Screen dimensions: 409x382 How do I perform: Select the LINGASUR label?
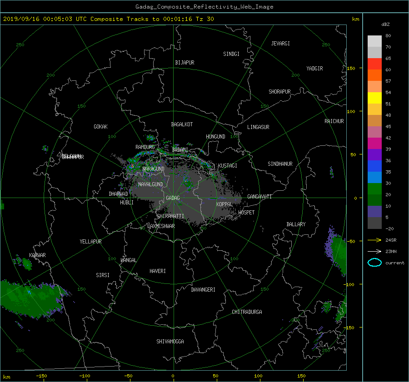[258, 127]
